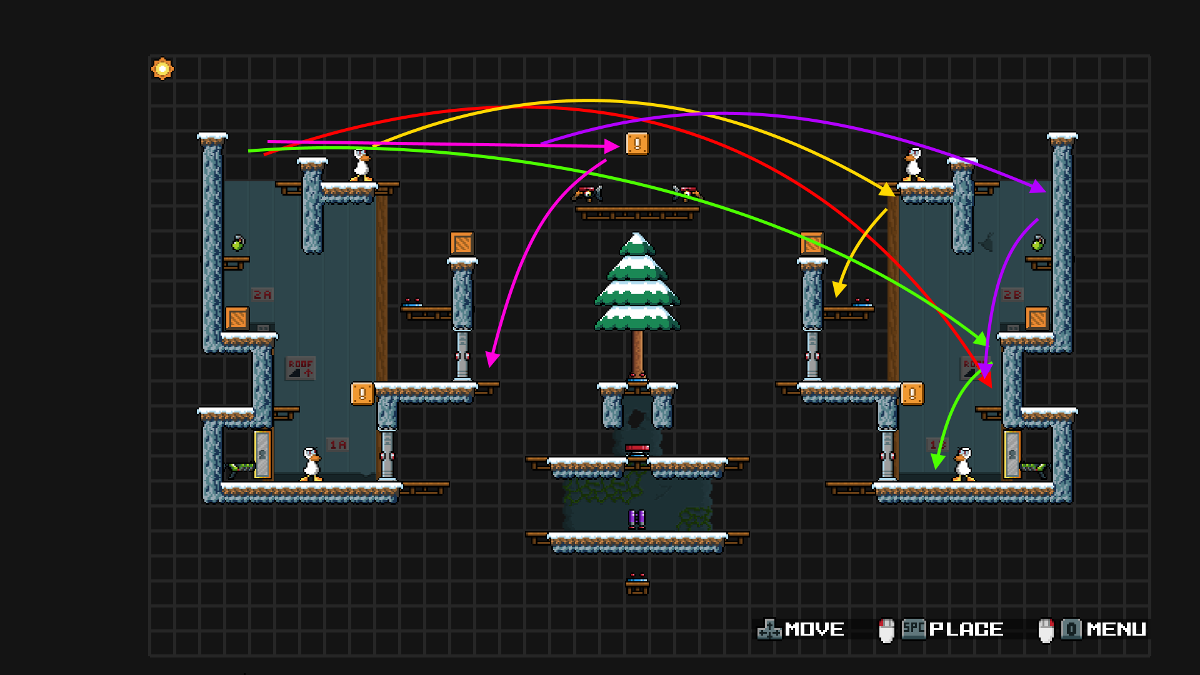Click the duck next to the 1A sign
The height and width of the screenshot is (675, 1200).
point(311,464)
